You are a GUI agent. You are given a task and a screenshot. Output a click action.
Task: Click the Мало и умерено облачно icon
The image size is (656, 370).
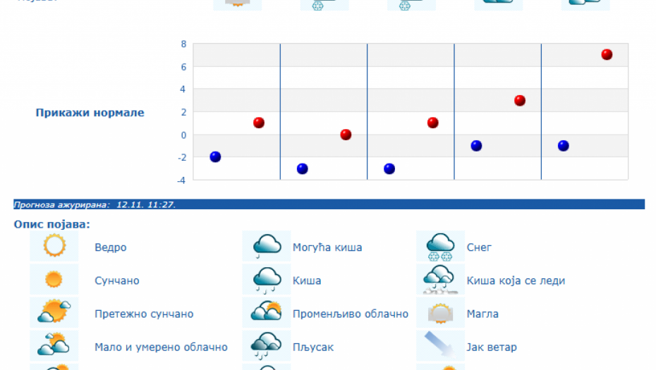(54, 345)
